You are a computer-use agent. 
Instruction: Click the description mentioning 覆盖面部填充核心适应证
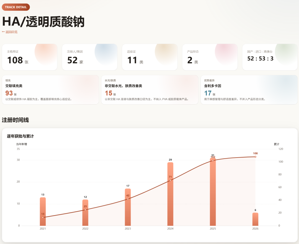pos(38,99)
